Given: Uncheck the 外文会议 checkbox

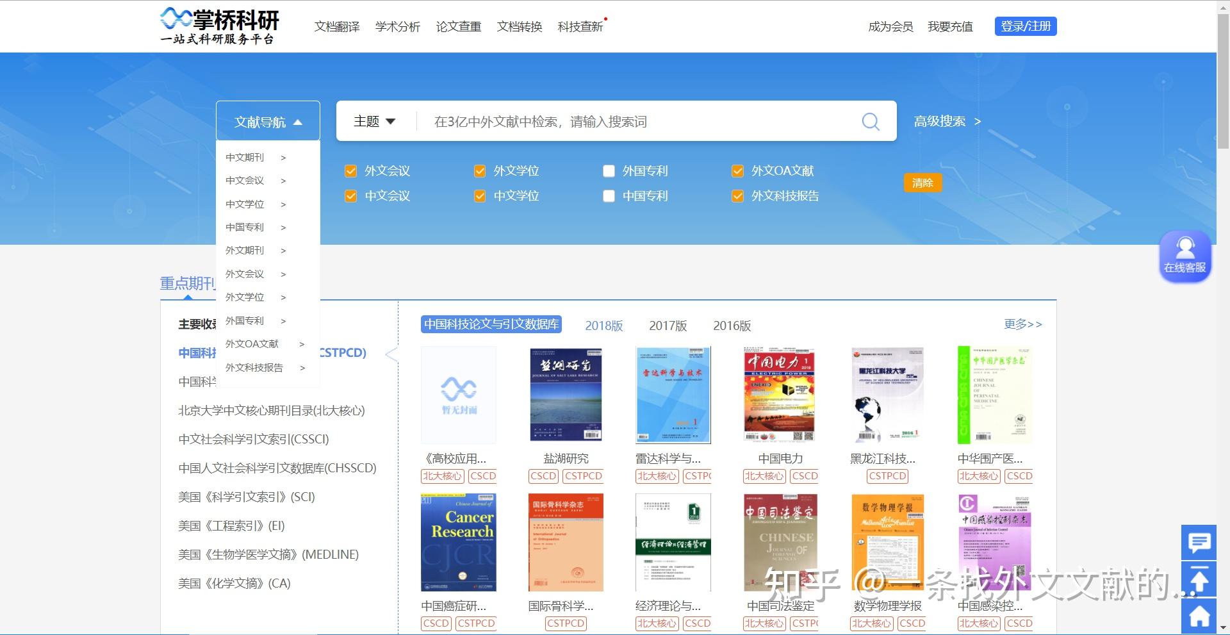Looking at the screenshot, I should tap(350, 170).
